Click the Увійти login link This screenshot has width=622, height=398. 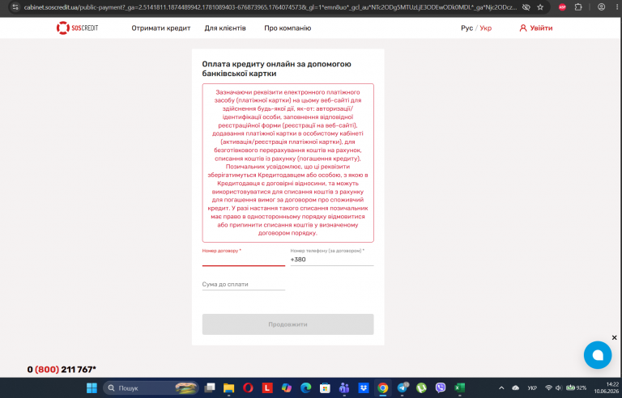pos(536,28)
